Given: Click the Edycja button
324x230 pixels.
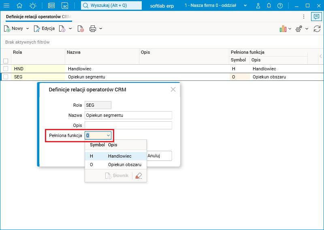Looking at the screenshot, I should click(44, 29).
